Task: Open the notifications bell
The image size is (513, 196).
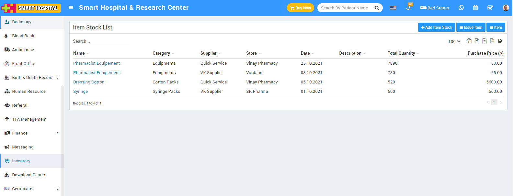Action: coord(408,8)
